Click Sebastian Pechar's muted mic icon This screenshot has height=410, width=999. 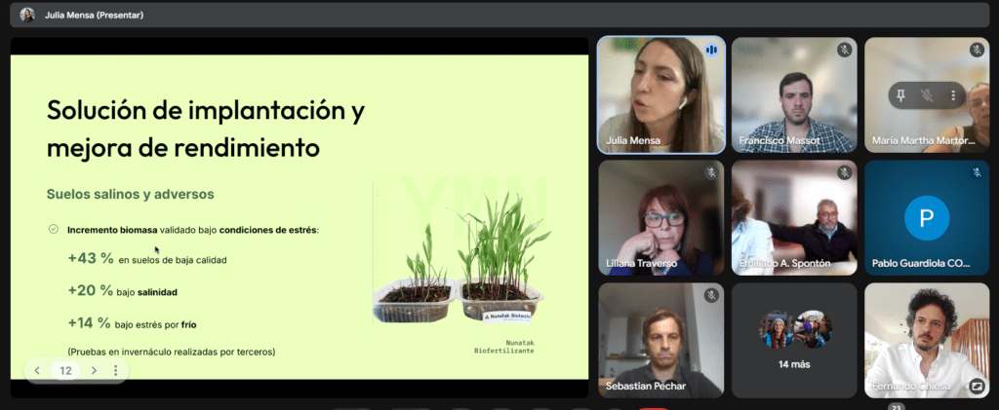pos(711,295)
